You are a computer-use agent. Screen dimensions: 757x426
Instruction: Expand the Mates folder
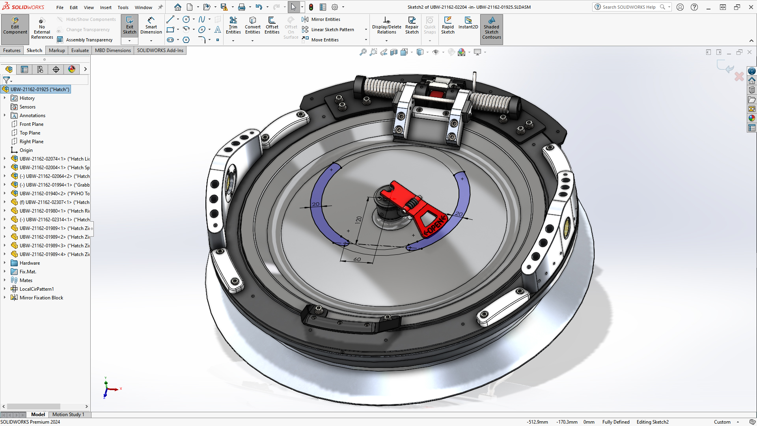[5, 280]
